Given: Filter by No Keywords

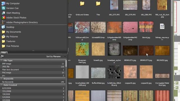Looking at the screenshot, I should coord(33,82).
